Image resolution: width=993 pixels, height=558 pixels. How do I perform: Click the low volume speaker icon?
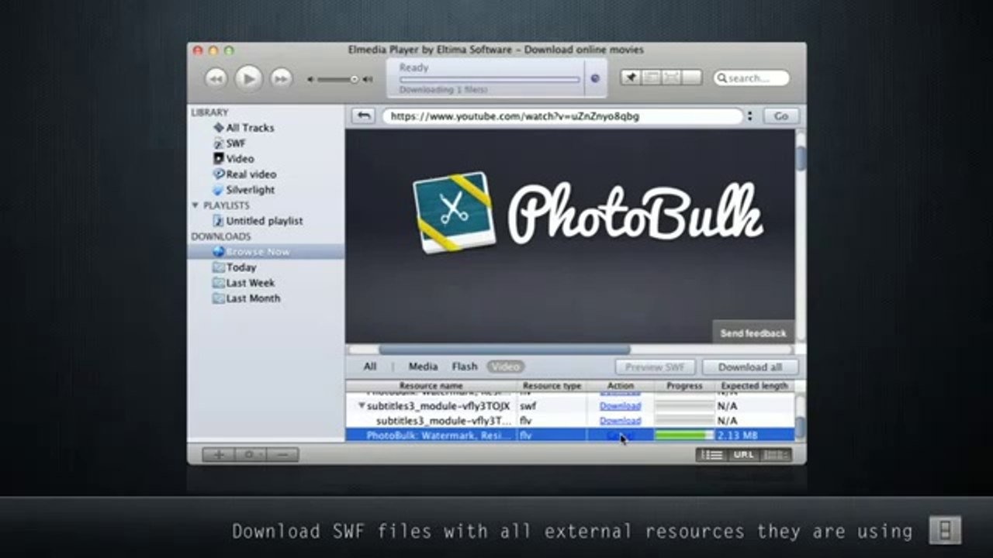pos(311,79)
